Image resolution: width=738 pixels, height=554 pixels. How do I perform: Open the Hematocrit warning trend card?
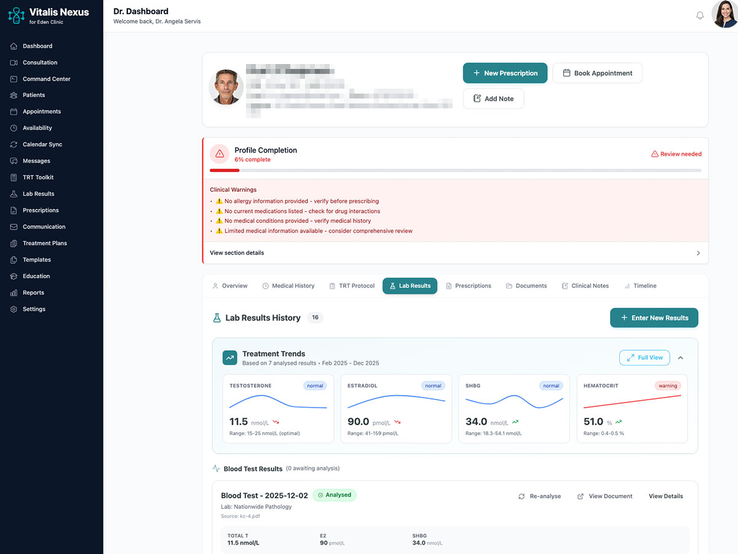(x=632, y=409)
